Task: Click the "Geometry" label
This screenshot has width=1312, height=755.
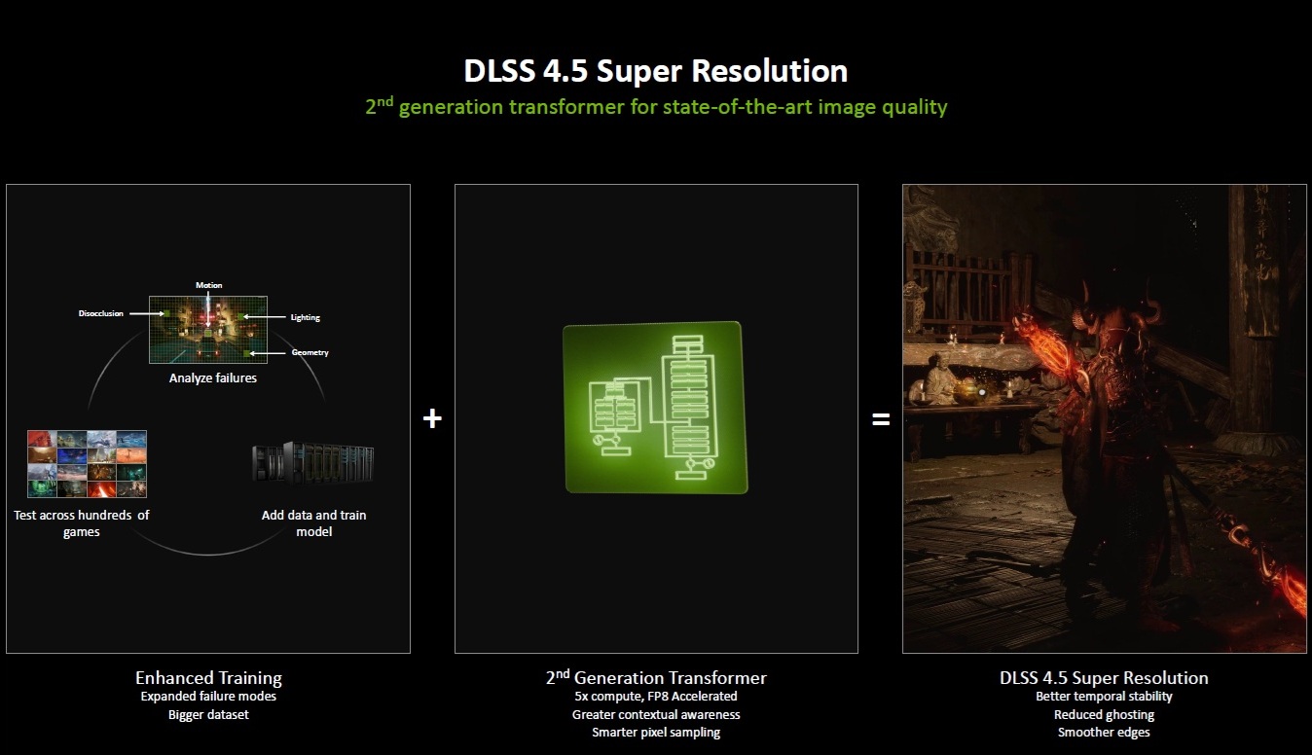Action: click(310, 352)
